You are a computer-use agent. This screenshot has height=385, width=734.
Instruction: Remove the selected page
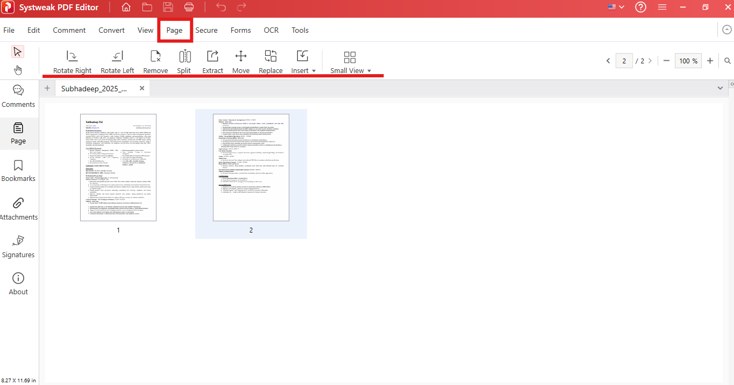155,56
